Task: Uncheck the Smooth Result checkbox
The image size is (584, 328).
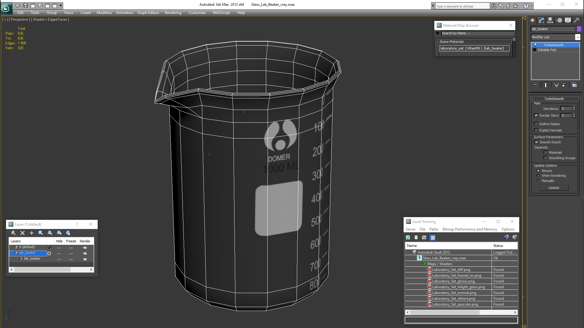Action: click(536, 142)
